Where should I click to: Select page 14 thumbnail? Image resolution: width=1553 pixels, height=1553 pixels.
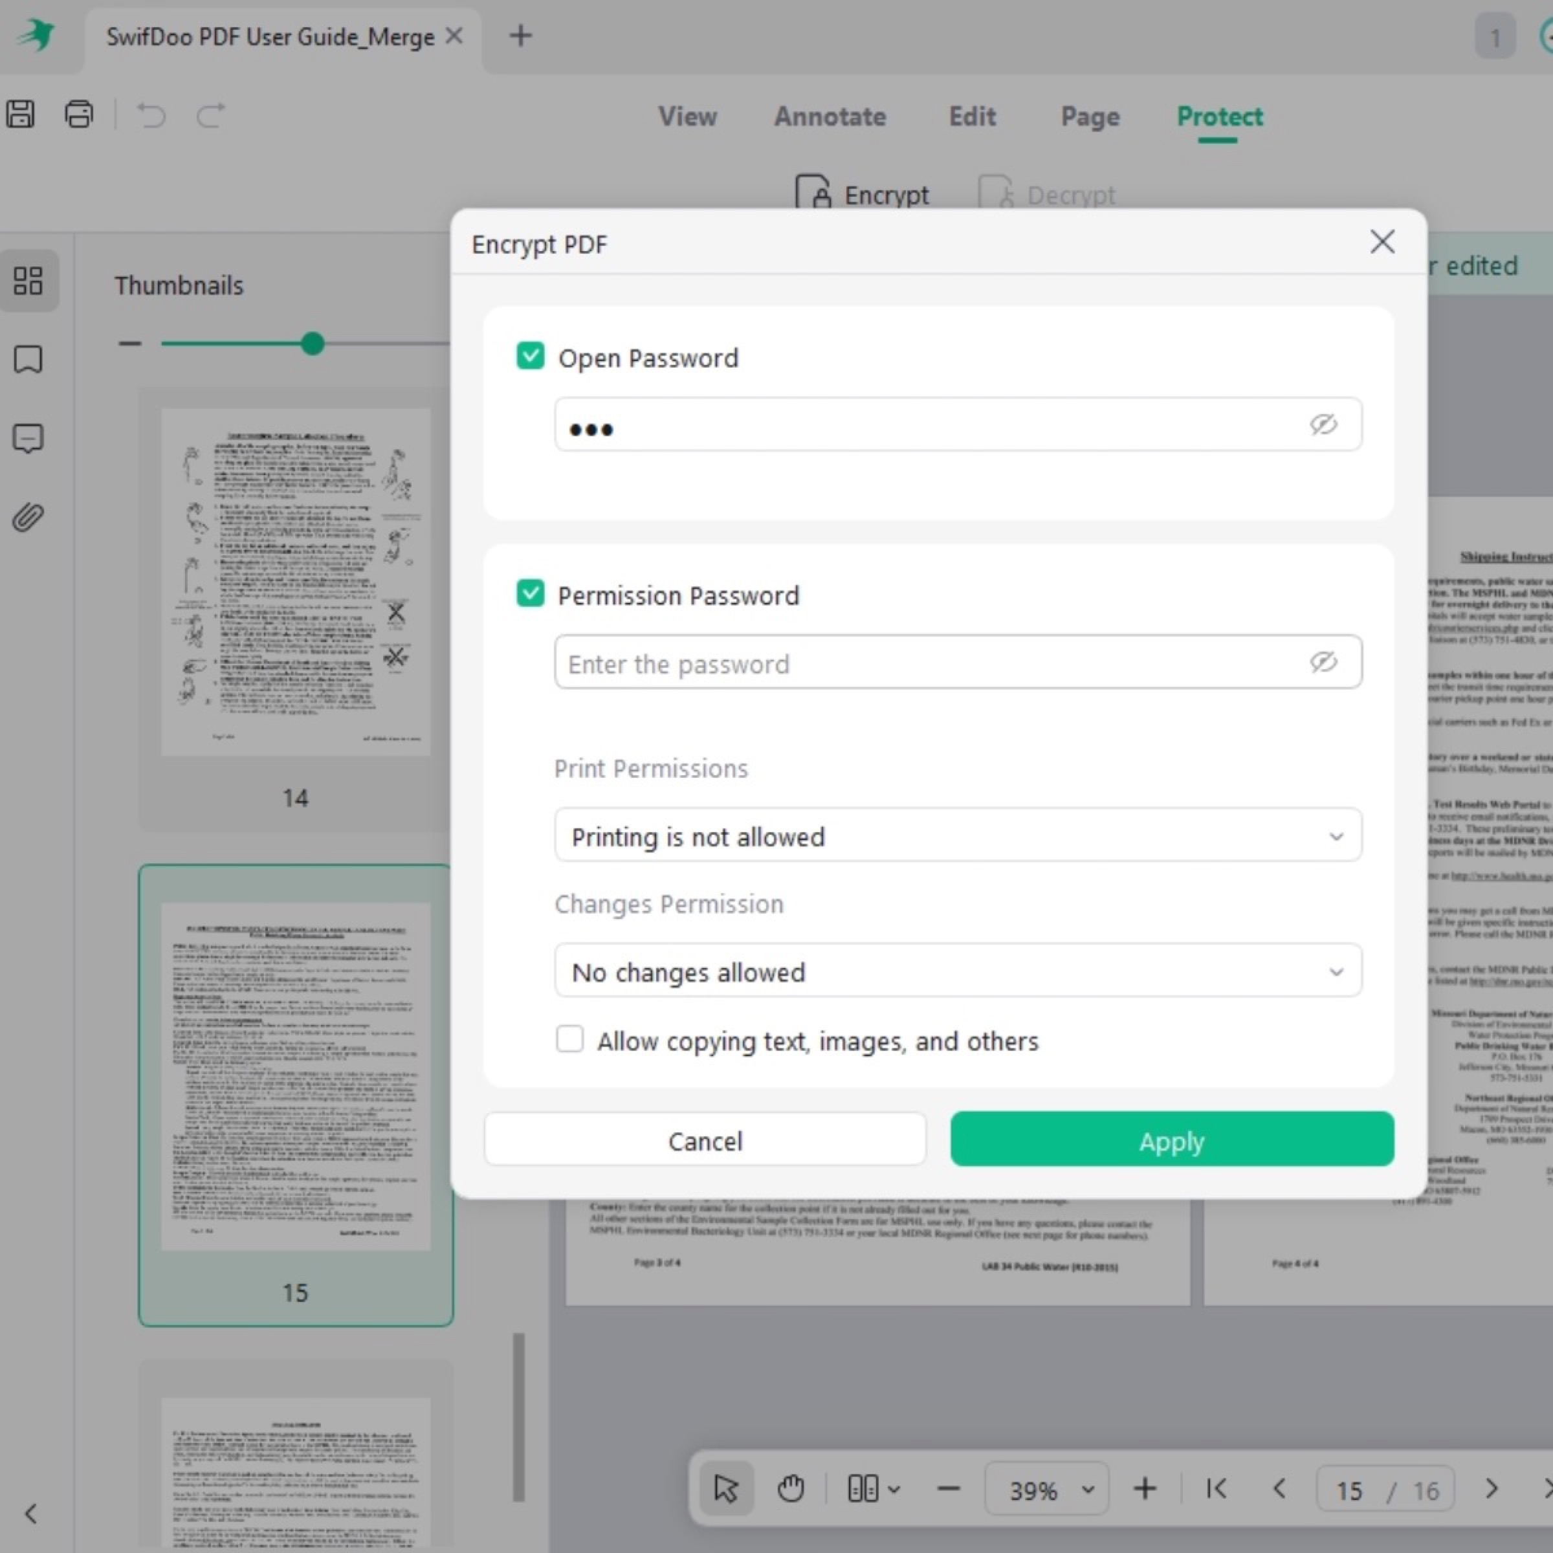[295, 587]
